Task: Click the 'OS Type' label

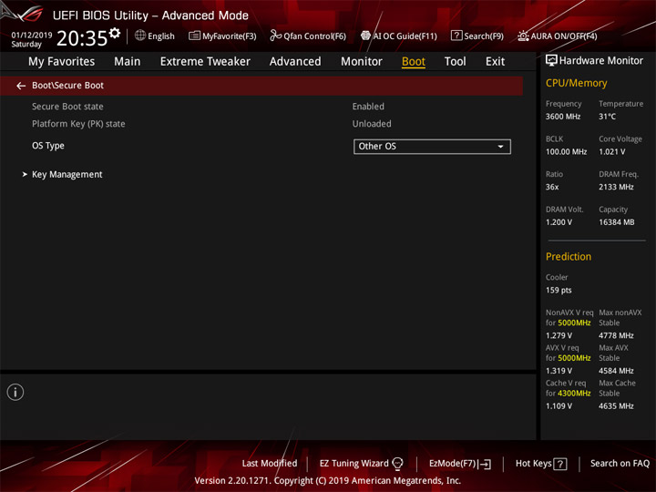Action: click(48, 146)
